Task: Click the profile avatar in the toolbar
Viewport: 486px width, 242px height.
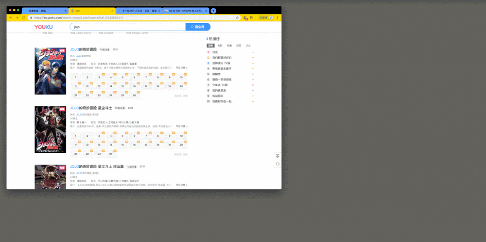Action: point(271,17)
